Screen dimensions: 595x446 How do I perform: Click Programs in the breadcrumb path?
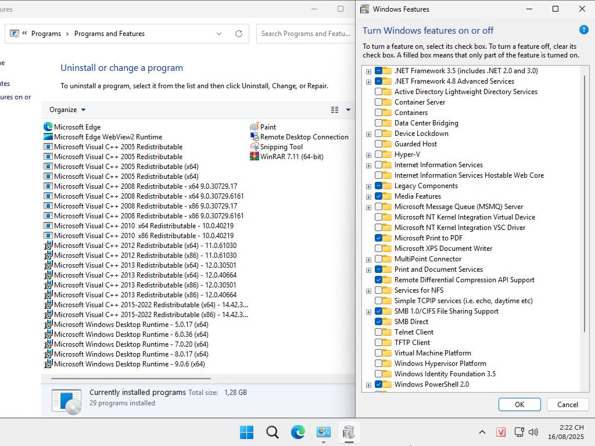[46, 34]
